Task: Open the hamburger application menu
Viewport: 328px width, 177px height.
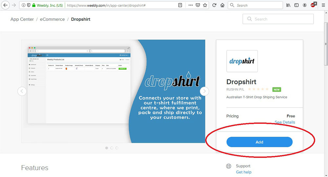Action: point(323,5)
